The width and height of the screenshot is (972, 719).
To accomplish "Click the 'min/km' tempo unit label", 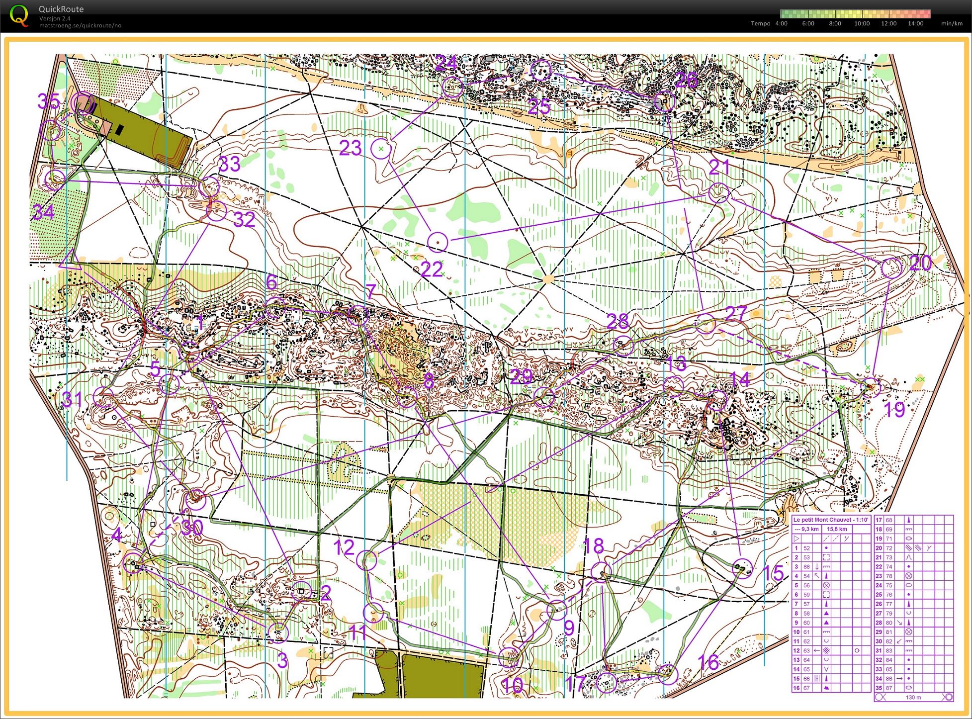I will tap(952, 23).
